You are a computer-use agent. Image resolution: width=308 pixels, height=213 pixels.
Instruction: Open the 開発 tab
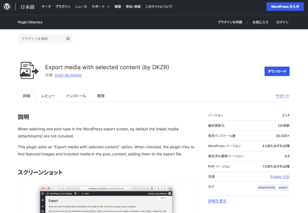101,96
